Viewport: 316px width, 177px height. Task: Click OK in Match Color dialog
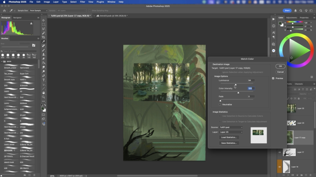pyautogui.click(x=280, y=66)
